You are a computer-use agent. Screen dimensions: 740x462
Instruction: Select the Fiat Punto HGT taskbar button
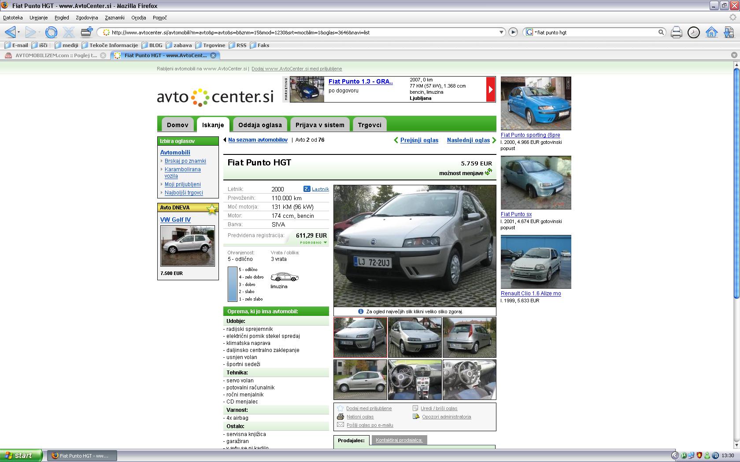tap(82, 456)
